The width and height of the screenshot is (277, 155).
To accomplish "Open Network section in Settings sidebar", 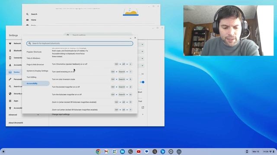I will point(15,43).
